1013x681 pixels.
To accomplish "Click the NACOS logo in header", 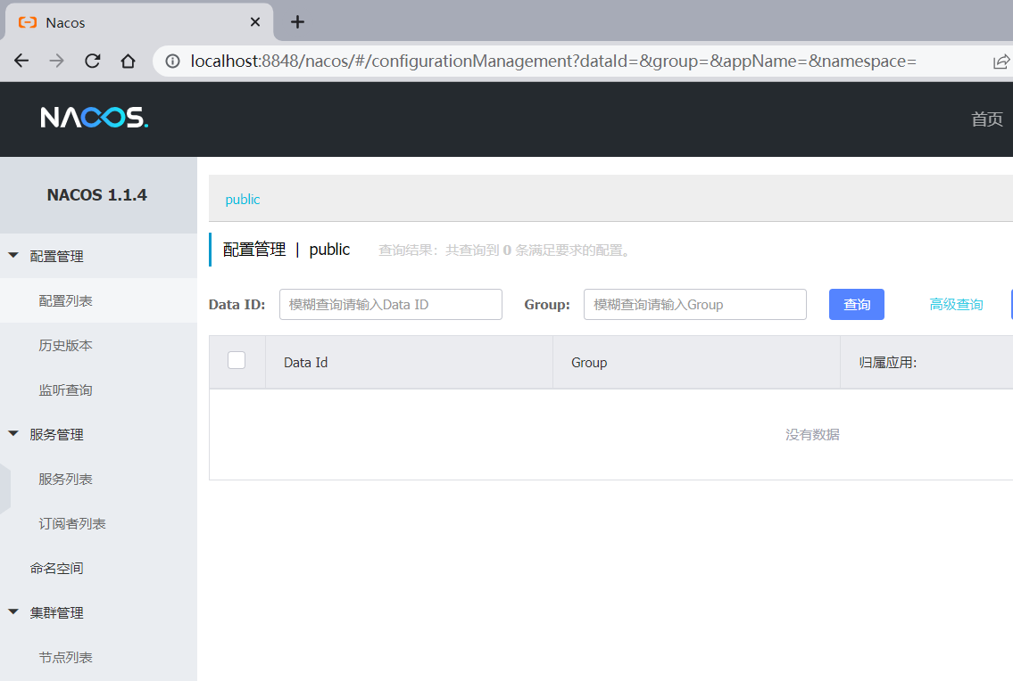I will (x=95, y=118).
